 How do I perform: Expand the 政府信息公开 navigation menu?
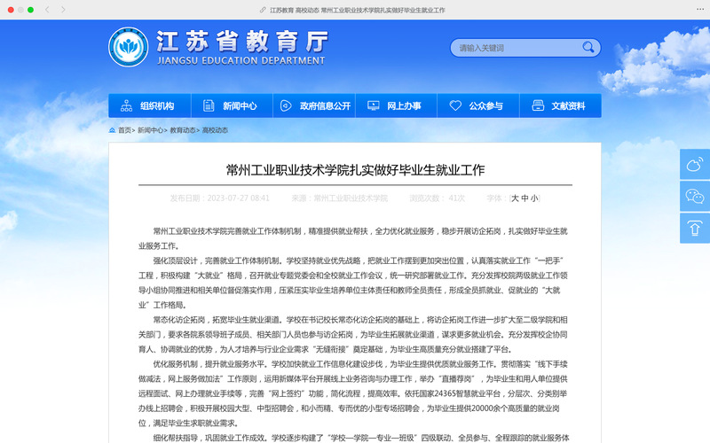(313, 106)
